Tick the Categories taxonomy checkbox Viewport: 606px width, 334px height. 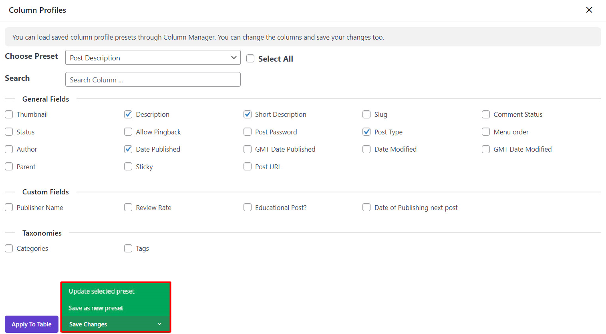[9, 248]
